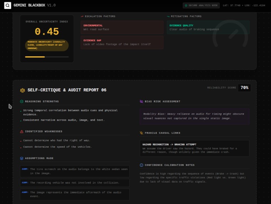
Task: Click the Gemini Blackbox search logo icon
Action: [x=7, y=5]
